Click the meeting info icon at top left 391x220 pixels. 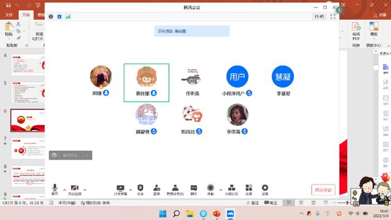click(x=51, y=16)
